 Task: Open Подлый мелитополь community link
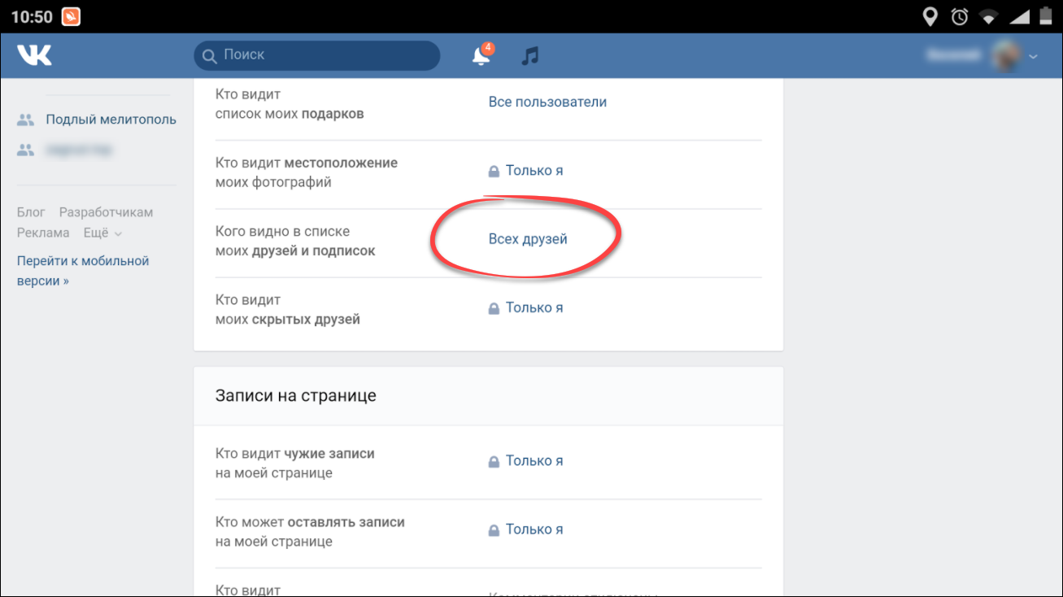tap(111, 120)
